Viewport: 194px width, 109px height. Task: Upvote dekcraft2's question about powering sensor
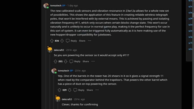point(56,61)
